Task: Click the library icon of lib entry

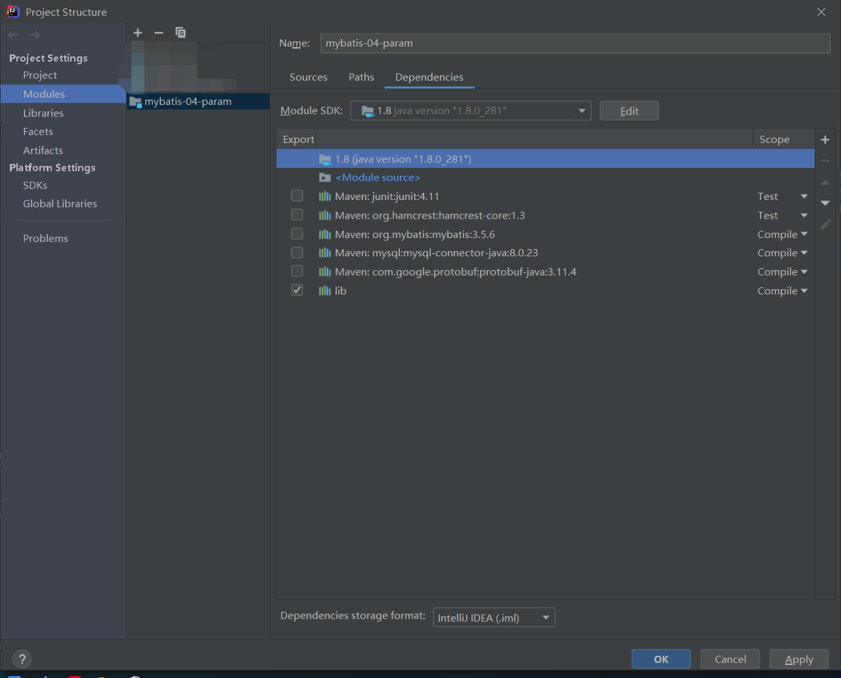Action: pyautogui.click(x=325, y=290)
